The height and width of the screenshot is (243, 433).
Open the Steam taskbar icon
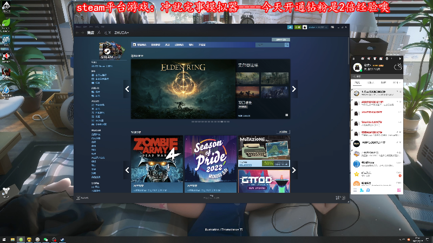pos(62,240)
